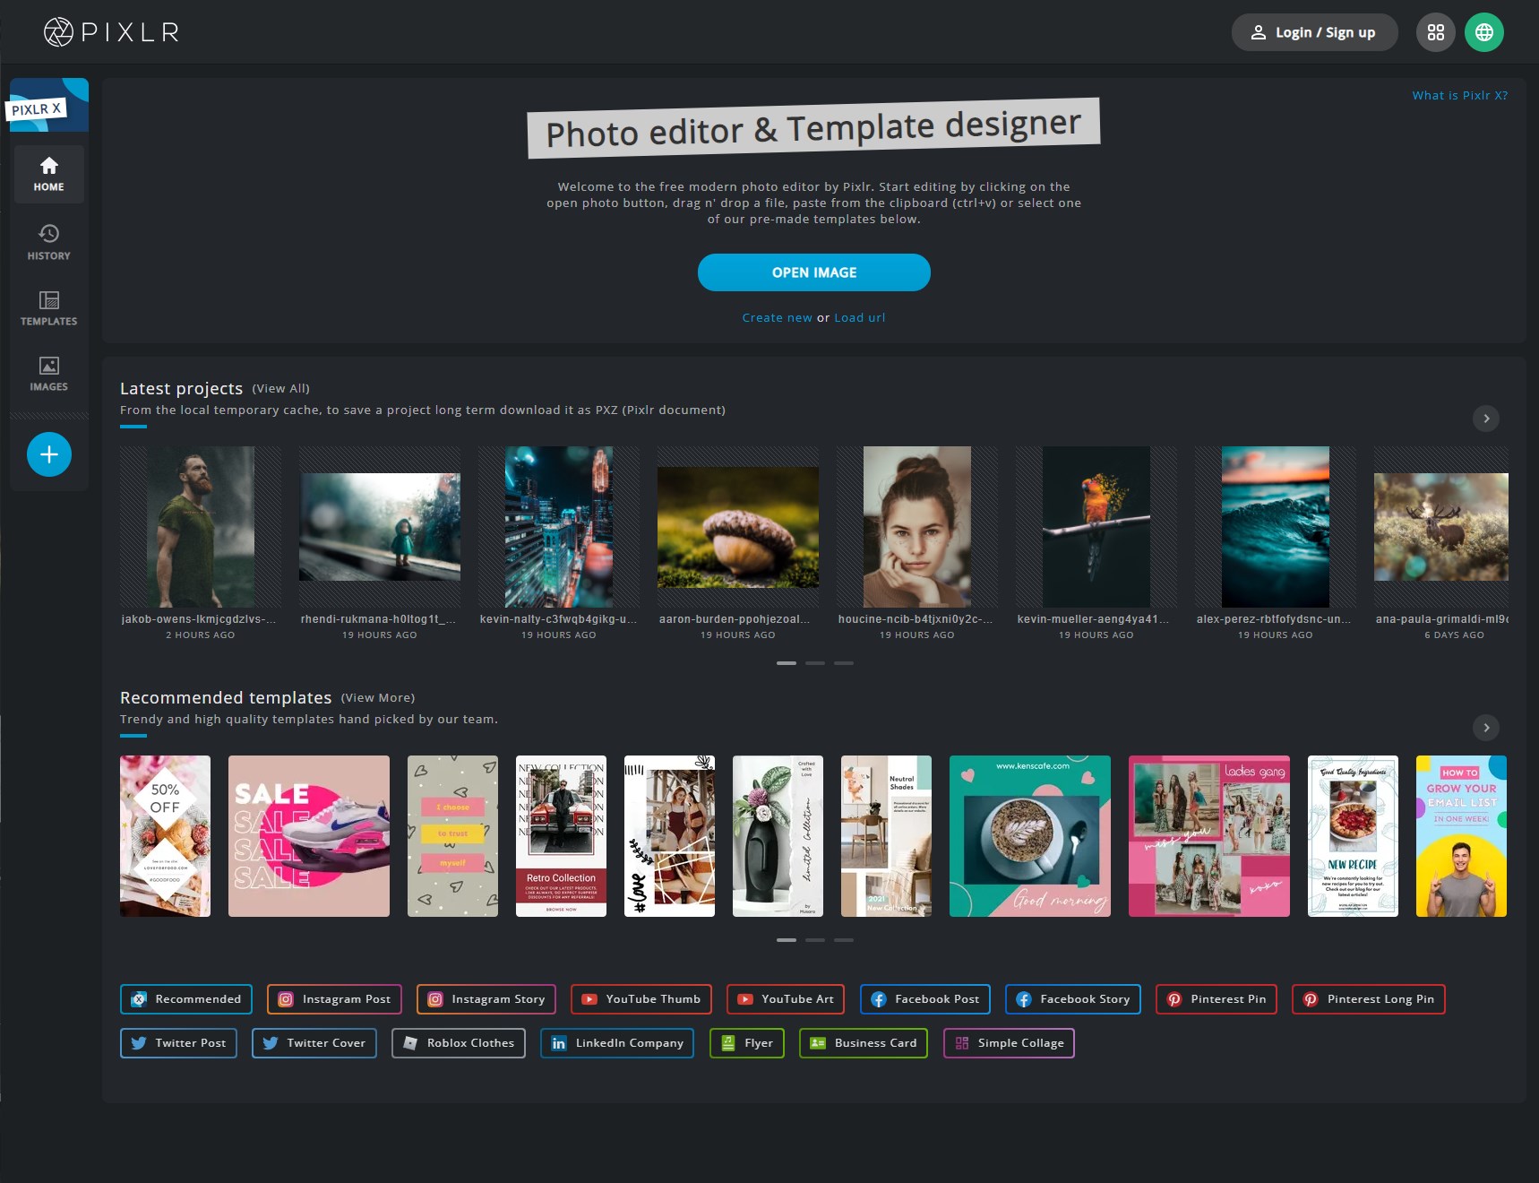Click the PIXLR logo in the header
This screenshot has height=1183, width=1539.
(109, 31)
